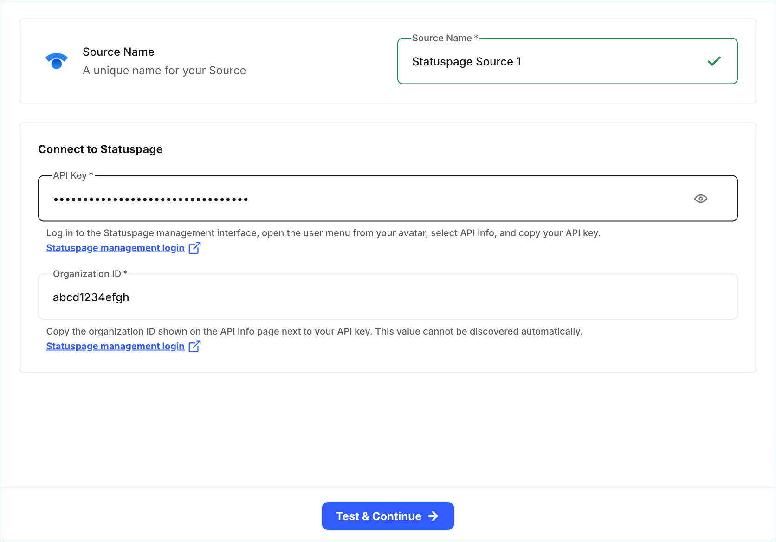Viewport: 776px width, 542px height.
Task: Click the Source Name title on the left
Action: pos(118,52)
